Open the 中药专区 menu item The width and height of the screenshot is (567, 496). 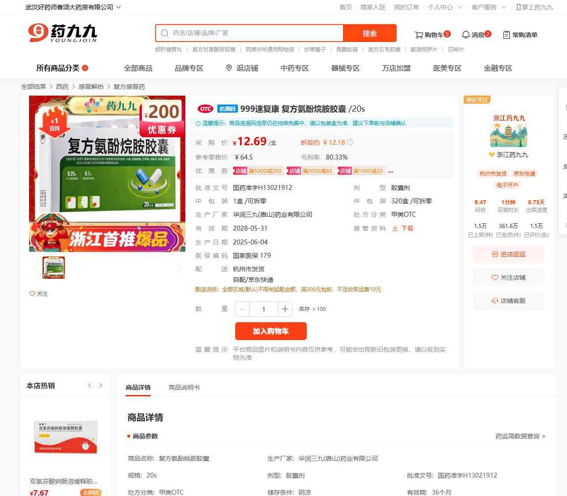(294, 68)
